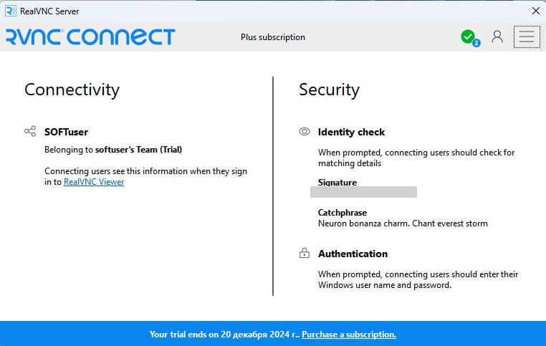Image resolution: width=546 pixels, height=346 pixels.
Task: Click the lock icon beside Authentication
Action: (x=305, y=254)
